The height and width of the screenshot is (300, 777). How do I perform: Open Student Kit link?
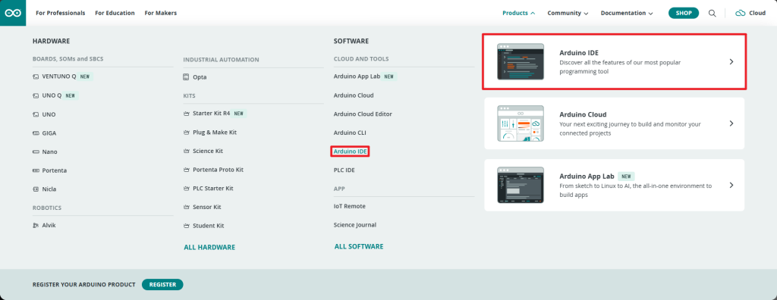coord(209,226)
